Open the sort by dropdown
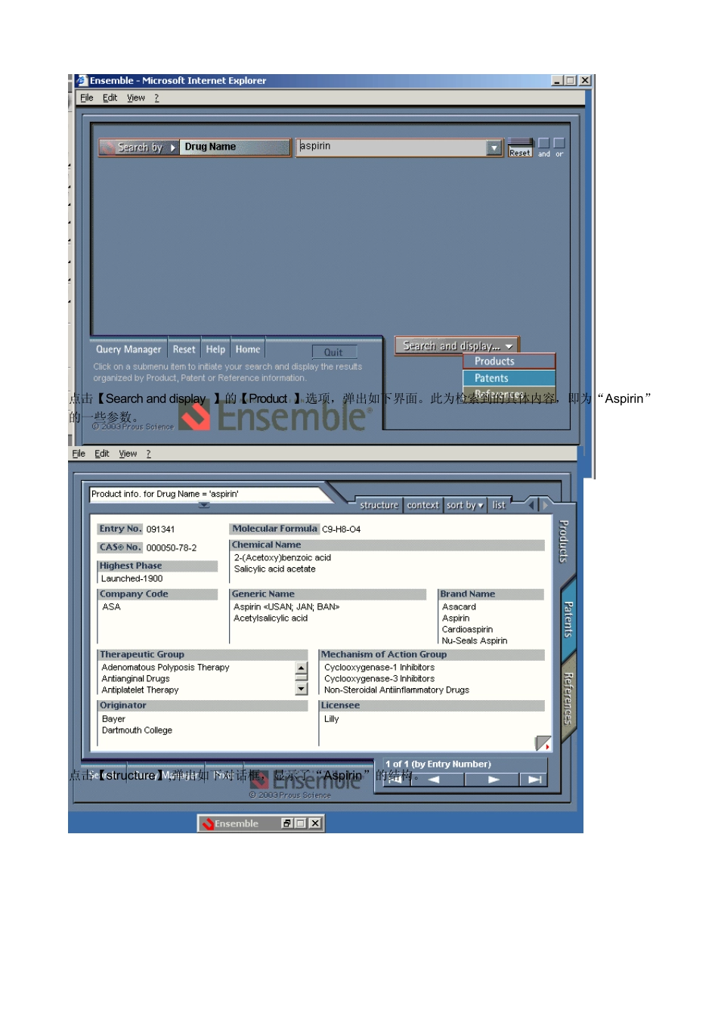The width and height of the screenshot is (718, 1017). click(x=464, y=505)
